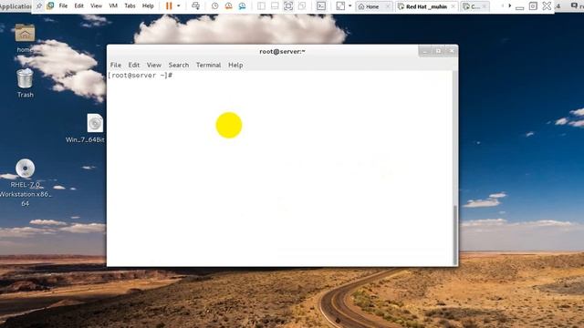Viewport: 584px width, 328px height.
Task: Click the [root@server ~]# command prompt line
Action: 140,75
